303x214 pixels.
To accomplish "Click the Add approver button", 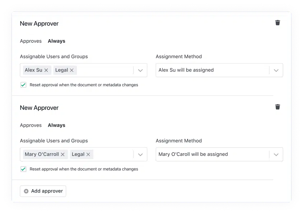I will click(43, 191).
